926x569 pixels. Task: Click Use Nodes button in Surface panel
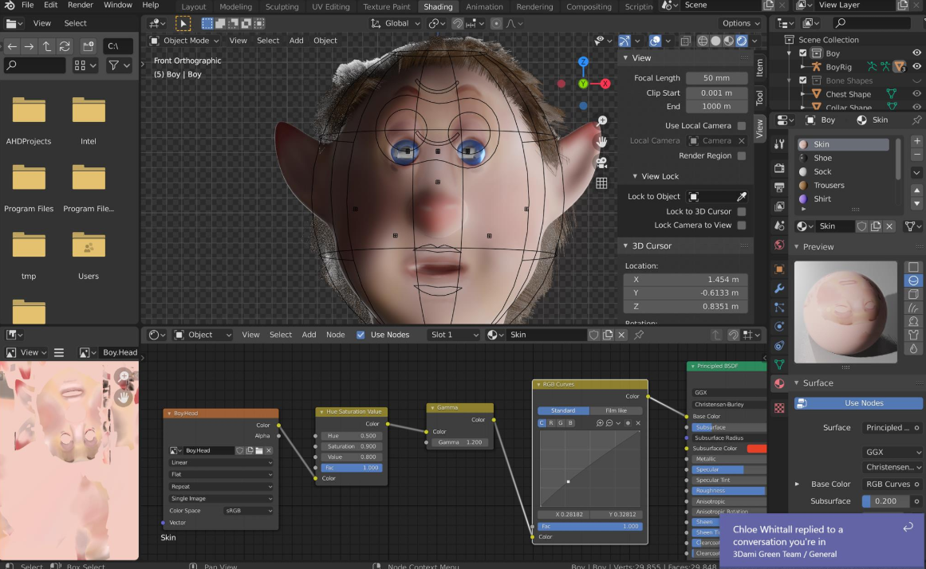click(859, 403)
